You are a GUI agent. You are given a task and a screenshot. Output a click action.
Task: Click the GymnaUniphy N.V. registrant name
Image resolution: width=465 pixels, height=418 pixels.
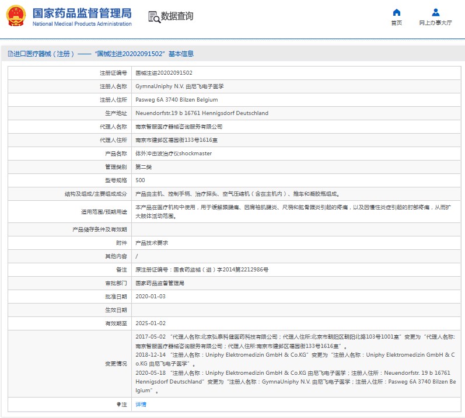coord(180,86)
